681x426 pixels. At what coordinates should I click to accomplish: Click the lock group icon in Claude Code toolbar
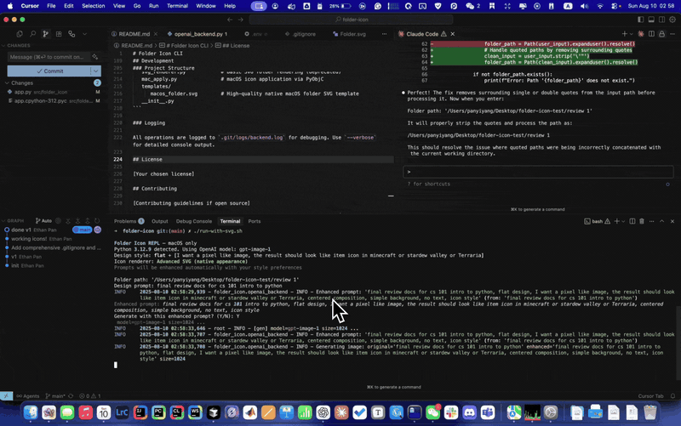pos(662,34)
